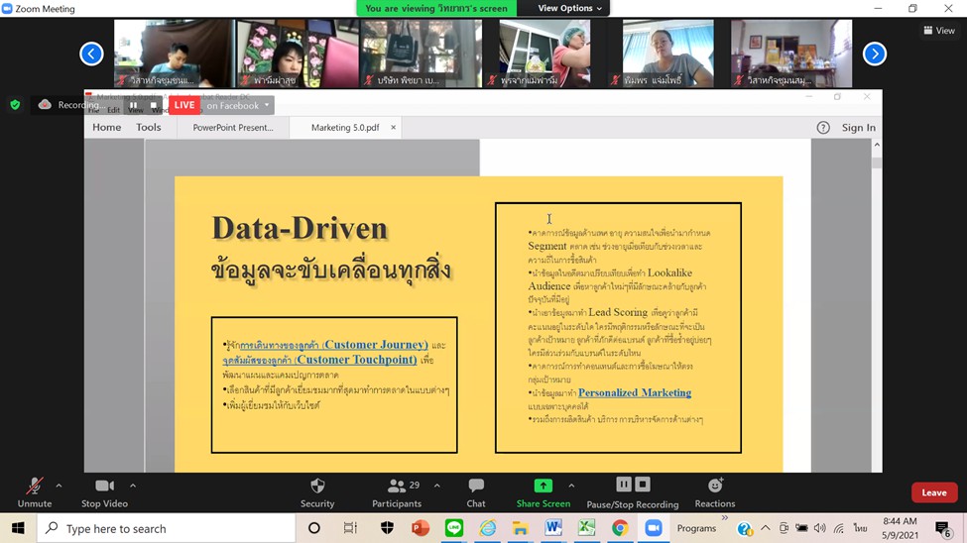Click the red Leave button
Screen dimensions: 967x543
click(933, 492)
